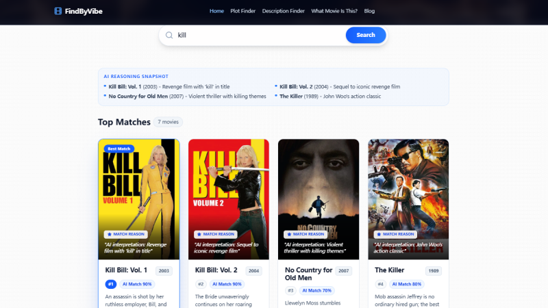Click AI Match 90% on Kill Bill Vol. 1
Screen dimensions: 548x308
coord(137,284)
